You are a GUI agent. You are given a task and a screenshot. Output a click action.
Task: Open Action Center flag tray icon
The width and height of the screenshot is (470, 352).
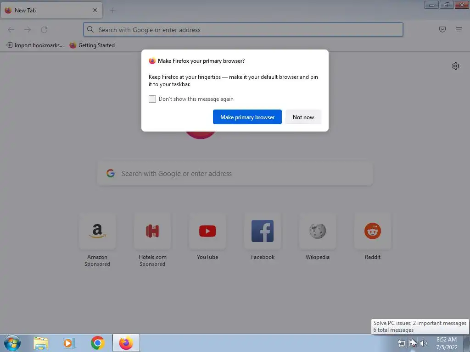click(413, 343)
